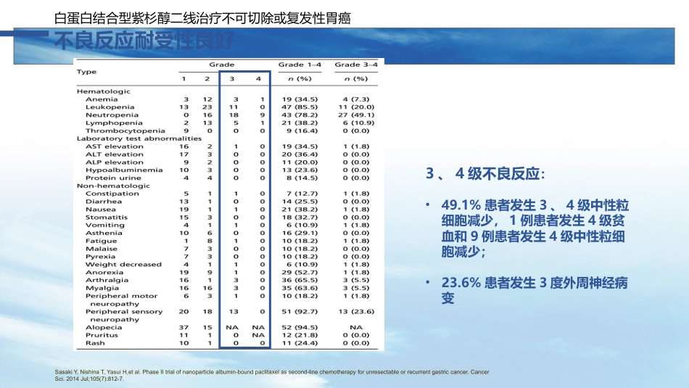The width and height of the screenshot is (689, 388).
Task: Click the "Nausea" row label
Action: click(101, 210)
